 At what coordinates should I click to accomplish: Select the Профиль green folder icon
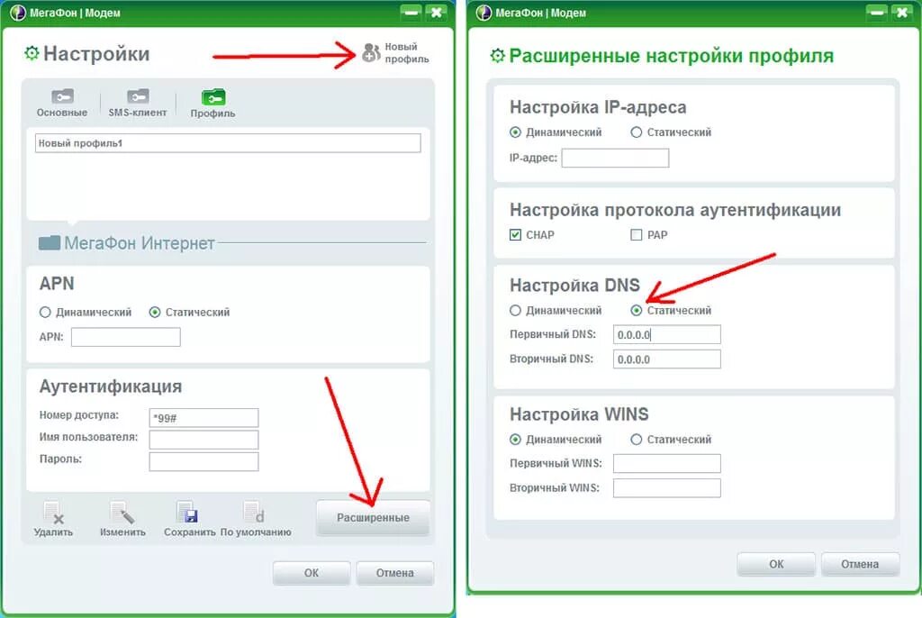[212, 97]
